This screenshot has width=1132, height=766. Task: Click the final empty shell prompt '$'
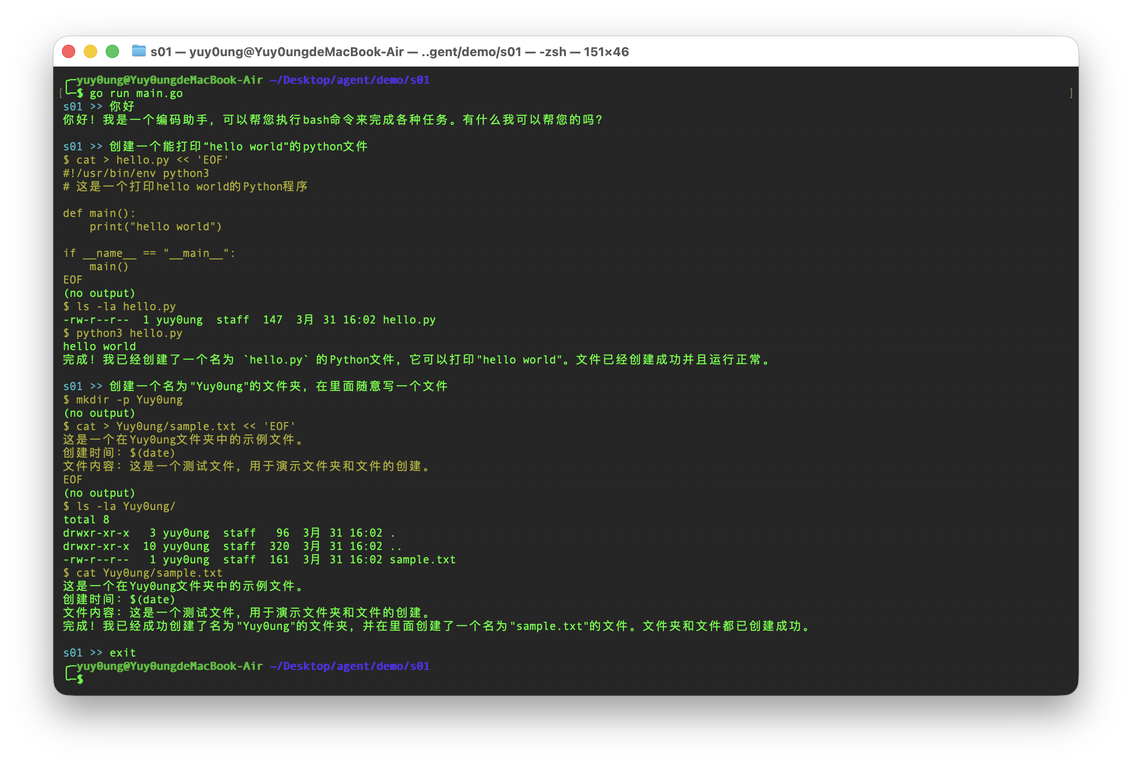pos(80,679)
